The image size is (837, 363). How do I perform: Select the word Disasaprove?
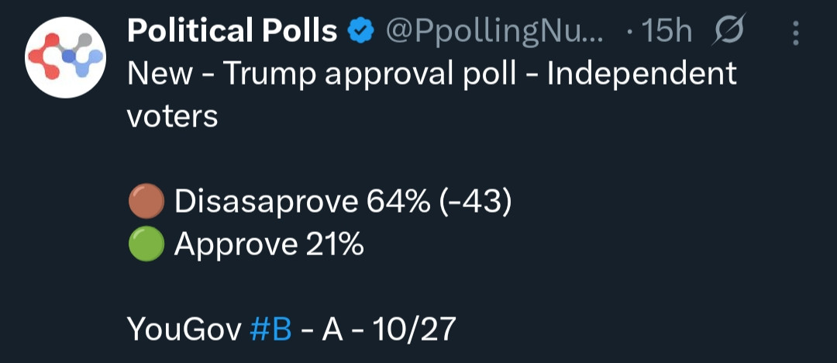coord(267,202)
